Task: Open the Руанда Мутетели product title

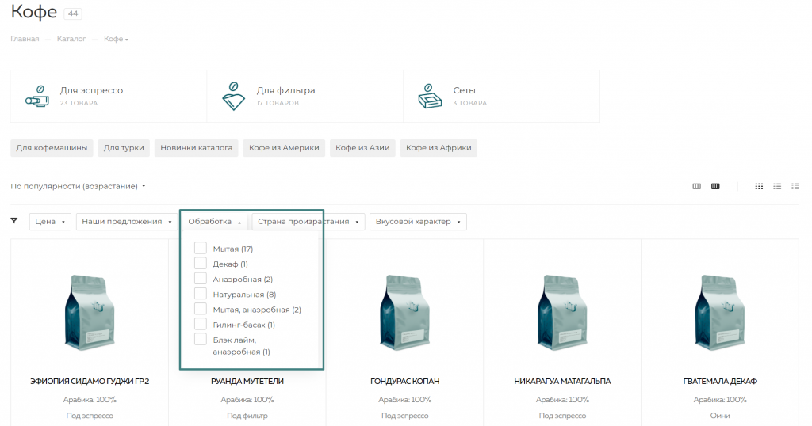Action: pyautogui.click(x=247, y=381)
